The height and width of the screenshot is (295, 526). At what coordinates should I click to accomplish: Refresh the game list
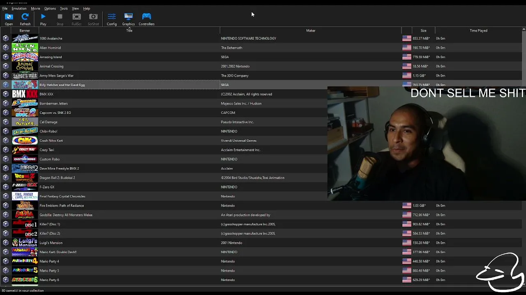click(25, 19)
